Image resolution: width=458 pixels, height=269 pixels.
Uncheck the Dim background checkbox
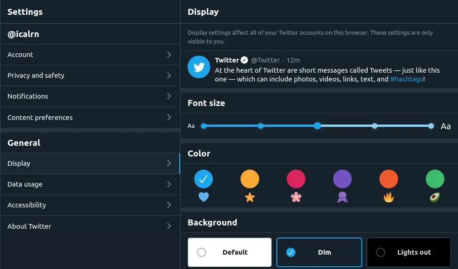click(291, 252)
